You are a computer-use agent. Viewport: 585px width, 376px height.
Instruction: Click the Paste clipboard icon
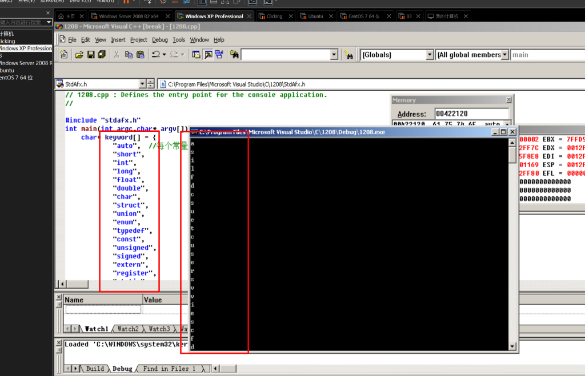pyautogui.click(x=140, y=55)
